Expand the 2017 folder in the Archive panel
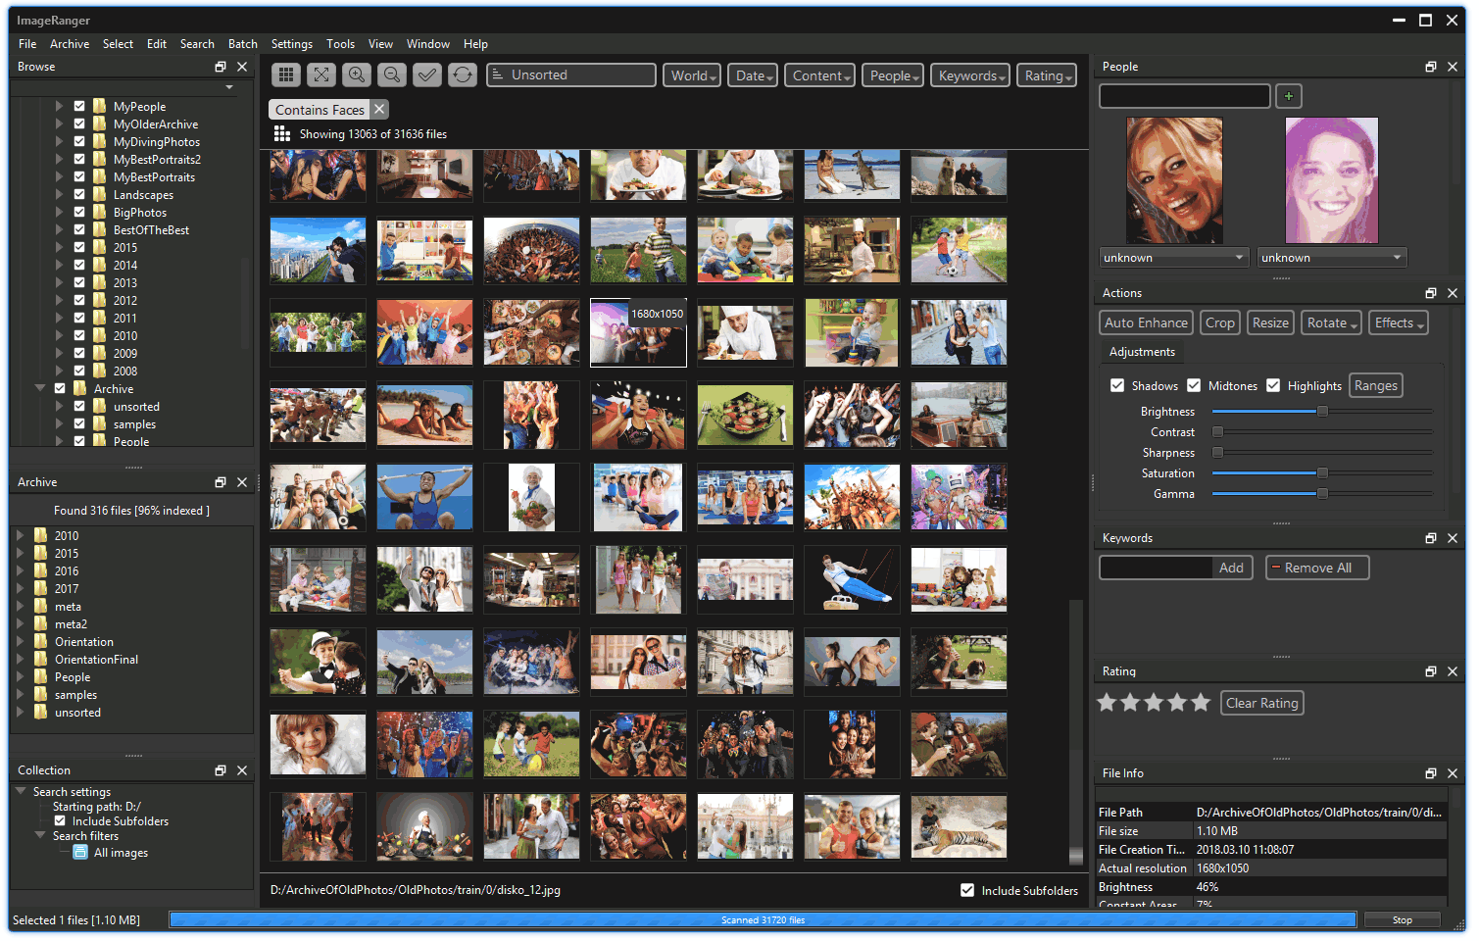The width and height of the screenshot is (1479, 941). [22, 588]
